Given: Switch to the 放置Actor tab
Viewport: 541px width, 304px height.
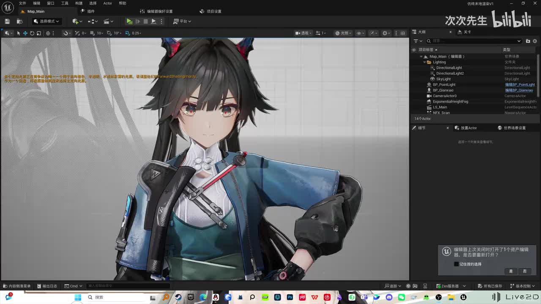Looking at the screenshot, I should tap(466, 128).
